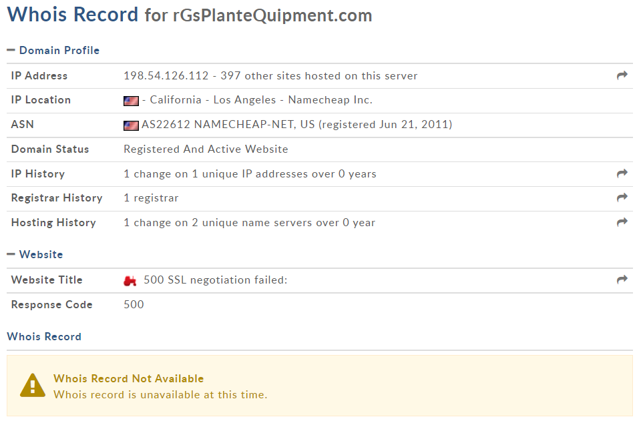Open the IP History arrow icon
The image size is (643, 429).
(x=622, y=174)
